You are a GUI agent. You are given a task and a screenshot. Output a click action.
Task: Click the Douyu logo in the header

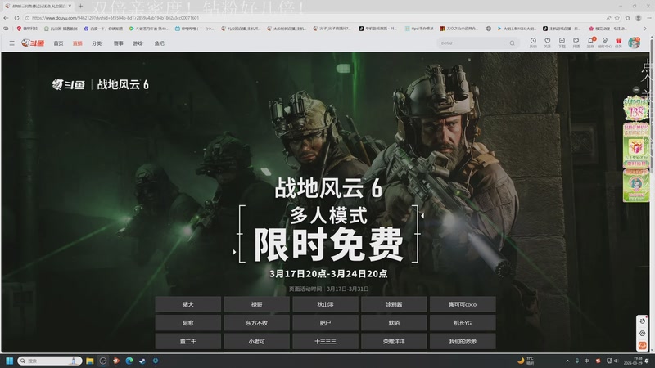(33, 43)
